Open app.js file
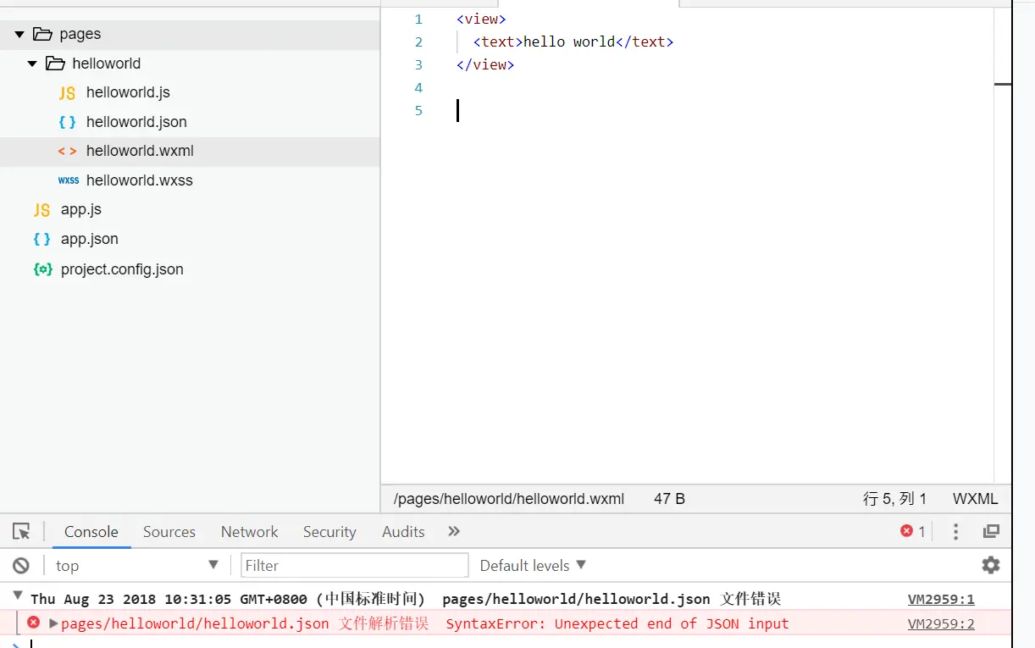Screen dimensions: 1035x648 (81, 209)
